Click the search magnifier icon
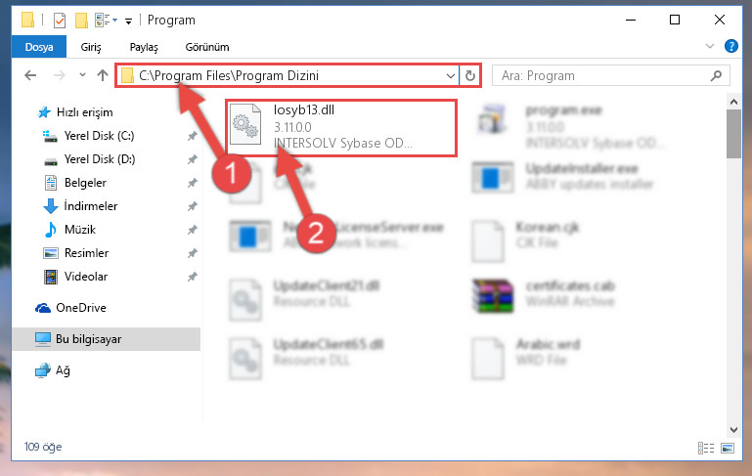The image size is (752, 476). coord(716,75)
